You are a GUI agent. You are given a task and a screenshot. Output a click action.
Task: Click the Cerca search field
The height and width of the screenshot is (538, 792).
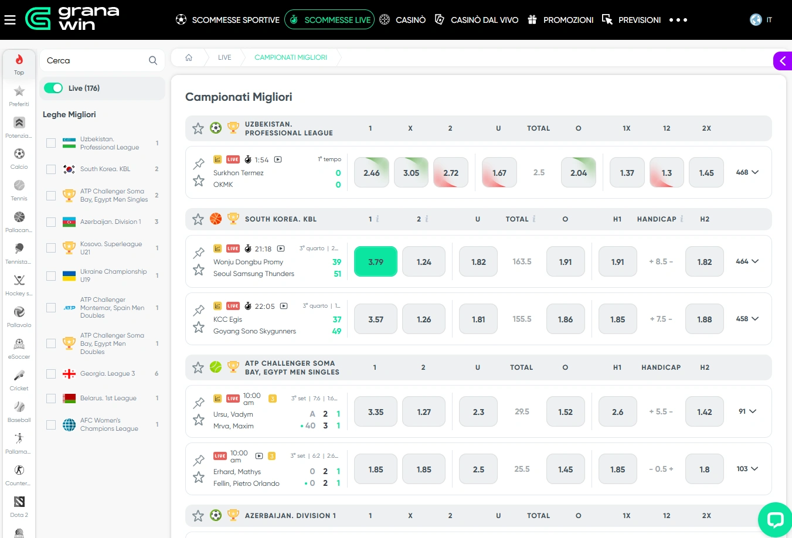(94, 60)
